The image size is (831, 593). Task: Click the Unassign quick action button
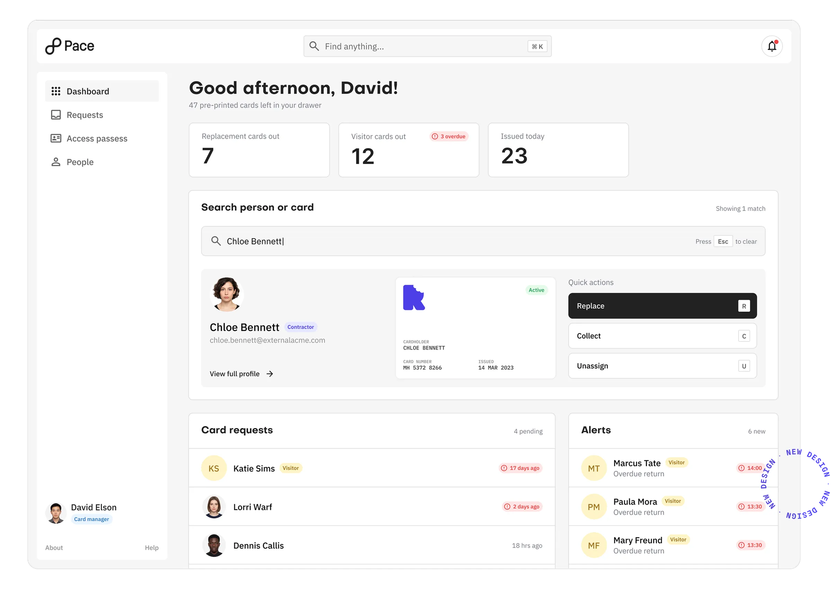tap(662, 366)
